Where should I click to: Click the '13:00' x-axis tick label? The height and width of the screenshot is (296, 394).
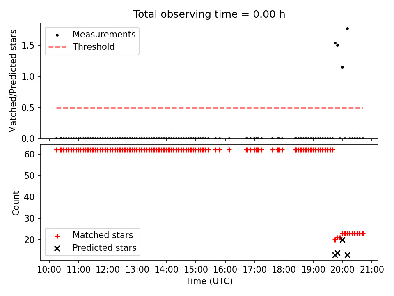137,270
